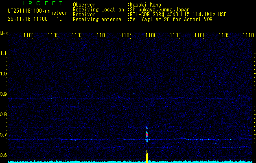Click the 1.1 kHz frequency axis mark
This screenshot has height=163, width=256.
[4, 53]
